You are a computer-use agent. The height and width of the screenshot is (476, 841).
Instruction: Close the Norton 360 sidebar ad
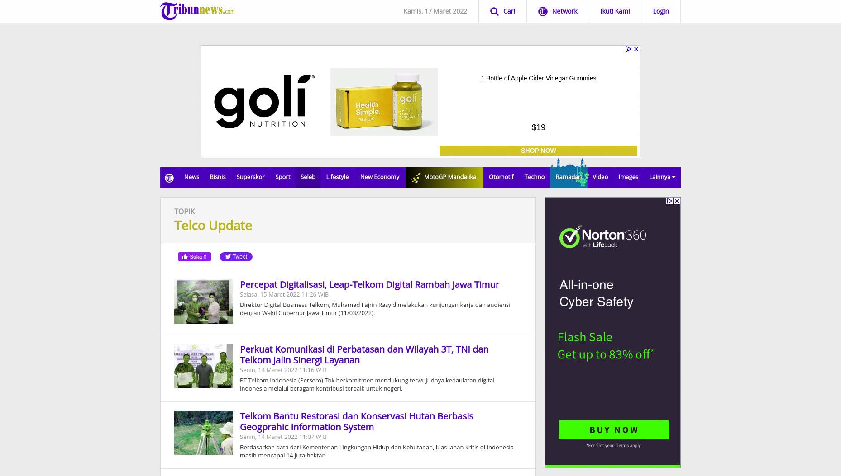click(x=677, y=201)
